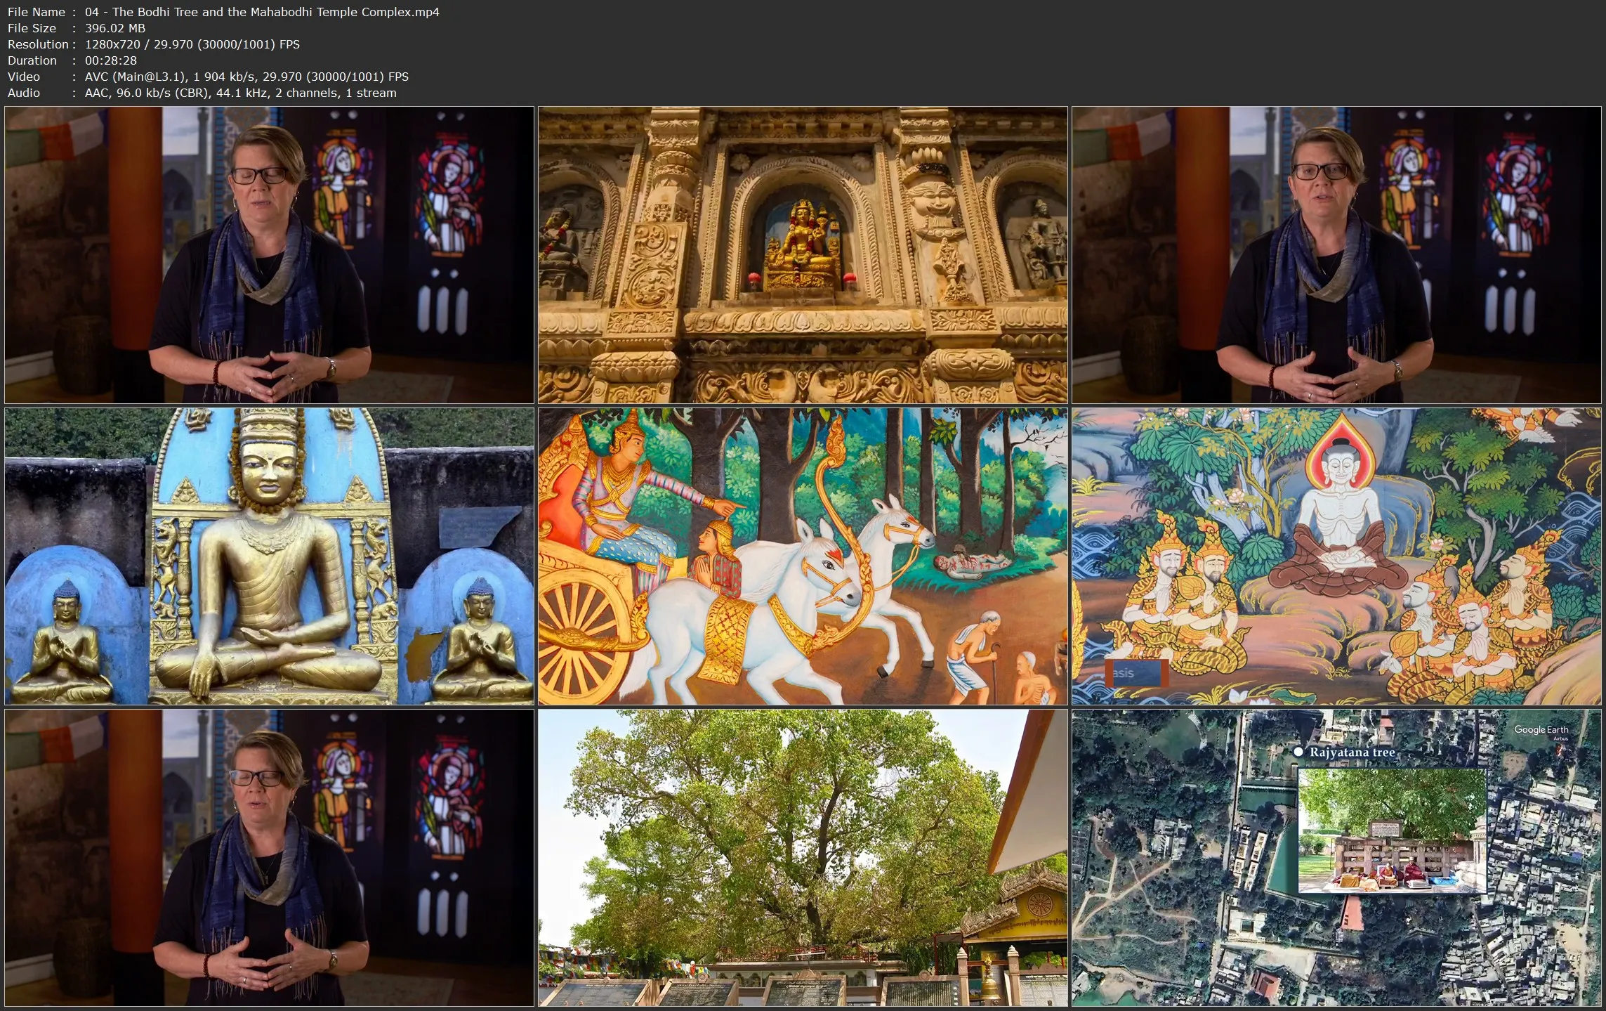
Task: Click the resolution value '1280x720 / 29.970 (30000/1001) FPS'
Action: 192,44
